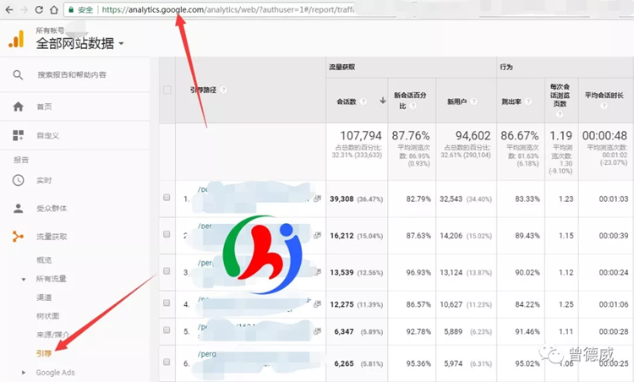Click help icon next to 引荐路径

click(223, 90)
